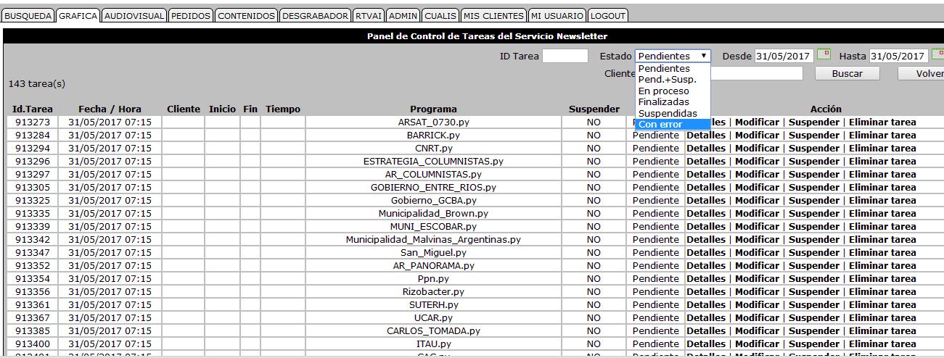Image resolution: width=944 pixels, height=358 pixels.
Task: Open the Desde date calendar icon
Action: click(x=824, y=55)
